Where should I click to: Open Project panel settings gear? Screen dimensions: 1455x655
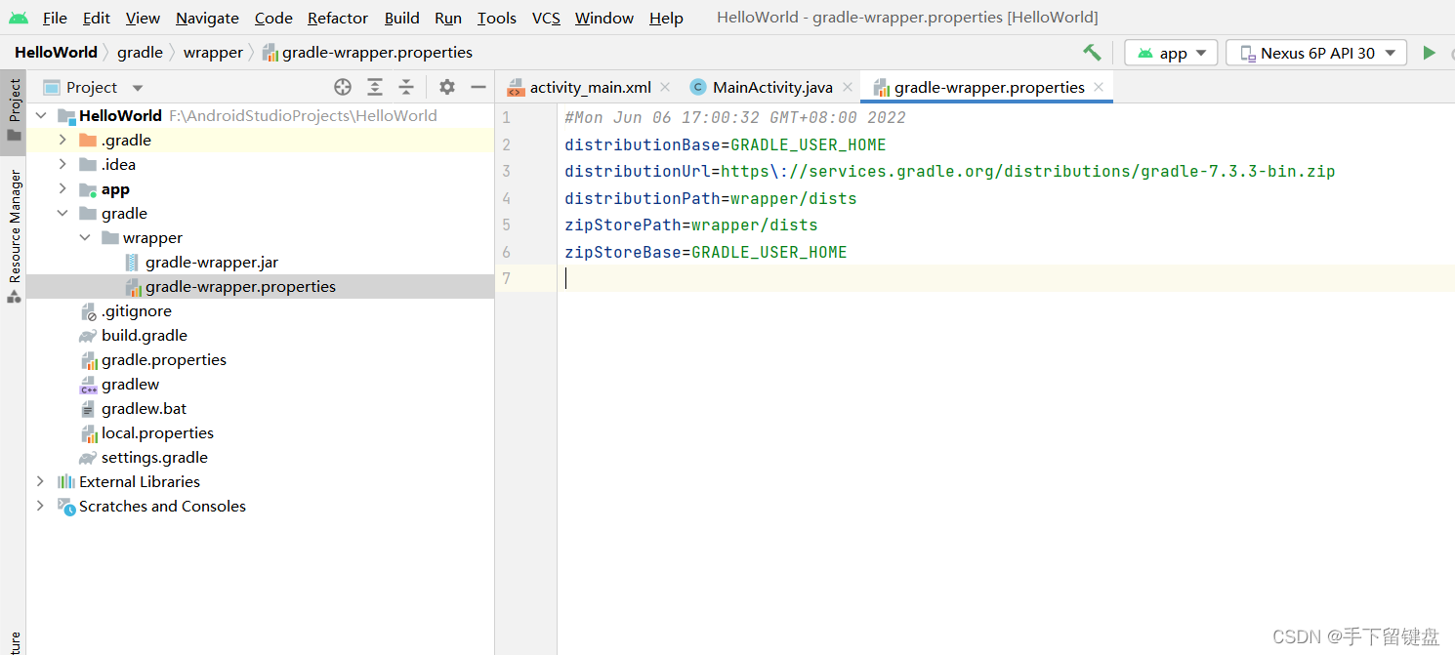447,87
